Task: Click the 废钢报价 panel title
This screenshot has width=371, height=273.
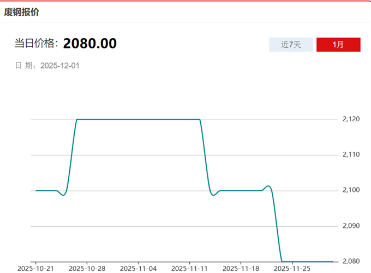Action: tap(22, 11)
